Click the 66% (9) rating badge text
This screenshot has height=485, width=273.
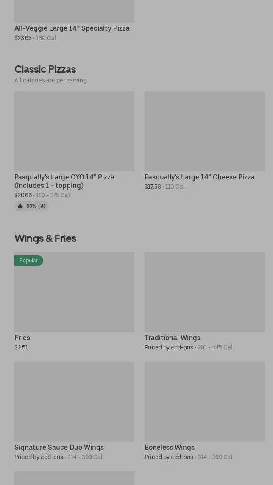(x=36, y=206)
